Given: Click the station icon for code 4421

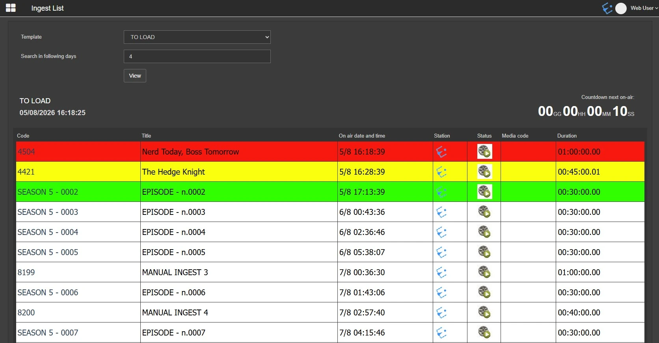Looking at the screenshot, I should pos(441,172).
